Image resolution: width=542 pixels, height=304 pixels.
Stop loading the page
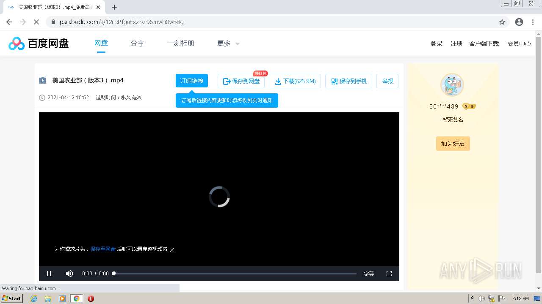[x=36, y=22]
